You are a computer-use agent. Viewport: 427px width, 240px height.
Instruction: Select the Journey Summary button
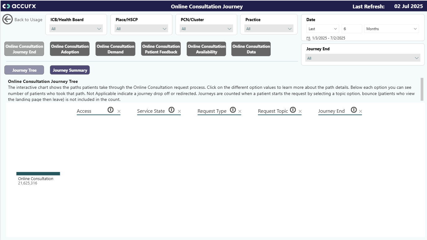coord(70,70)
